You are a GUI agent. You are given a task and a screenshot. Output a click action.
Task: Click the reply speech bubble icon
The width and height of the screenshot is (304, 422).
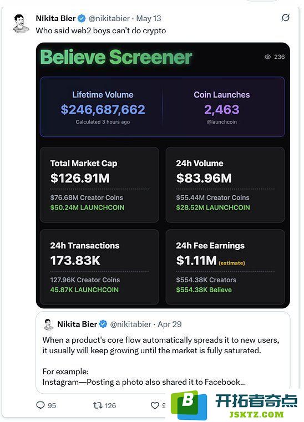(x=40, y=405)
